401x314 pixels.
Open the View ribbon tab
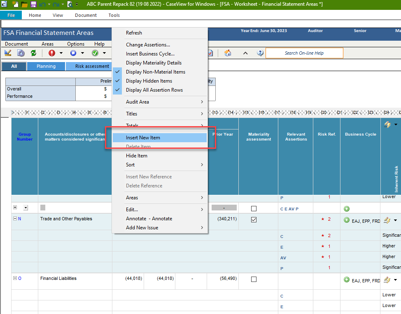(x=58, y=15)
